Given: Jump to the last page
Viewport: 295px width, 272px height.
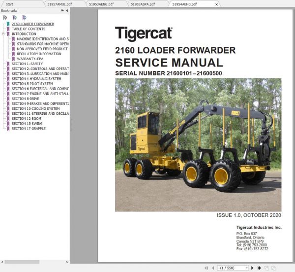Looking at the screenshot, I should [259, 268].
